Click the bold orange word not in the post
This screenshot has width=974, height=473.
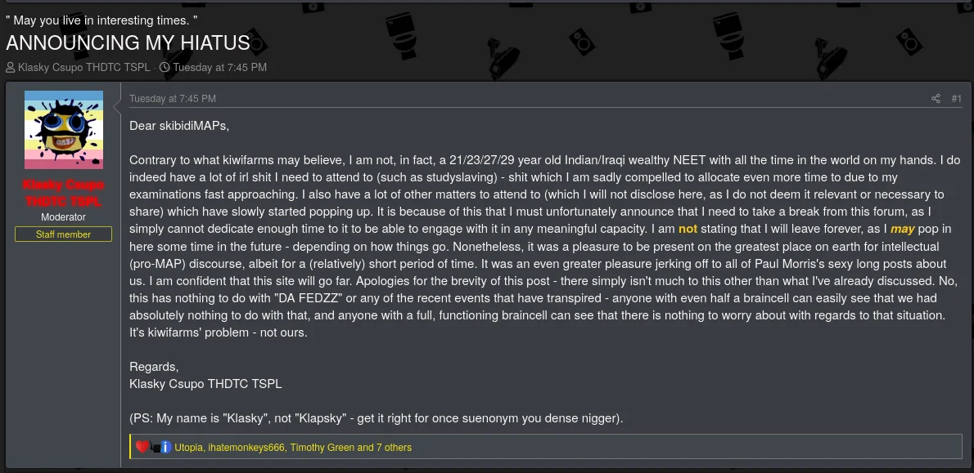688,230
